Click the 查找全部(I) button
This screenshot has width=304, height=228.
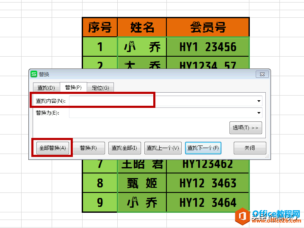(124, 148)
